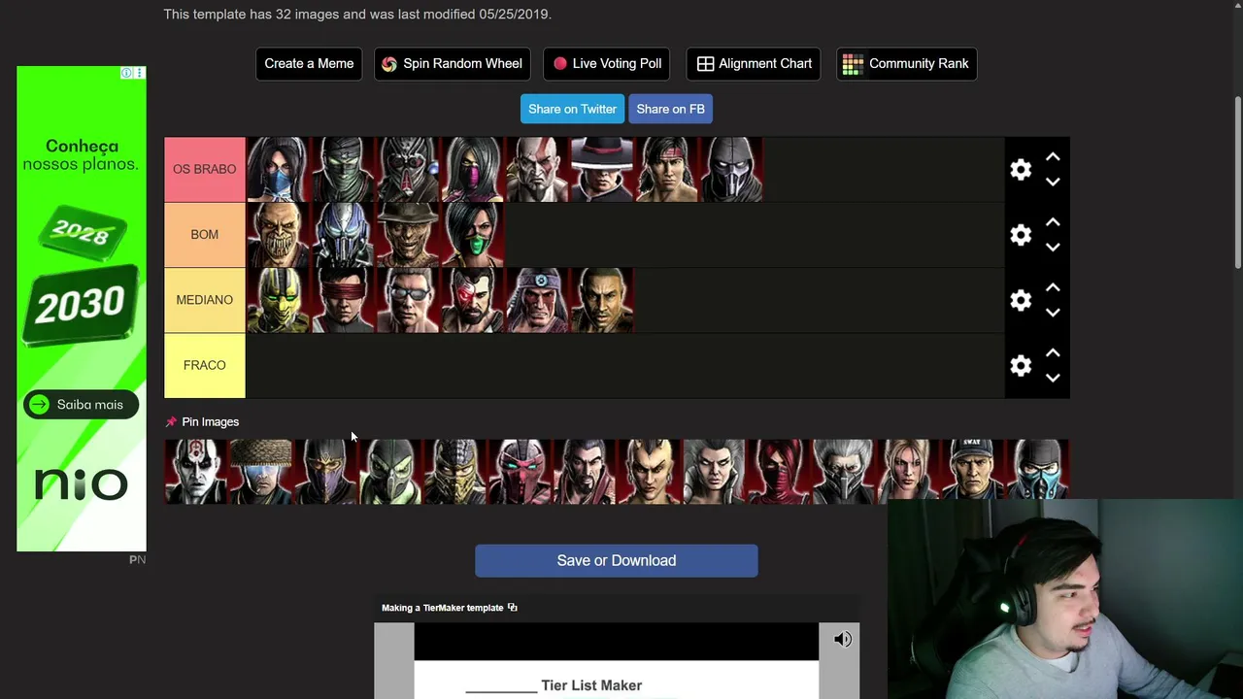The image size is (1243, 699).
Task: Click the Save or Download button
Action: pyautogui.click(x=617, y=561)
